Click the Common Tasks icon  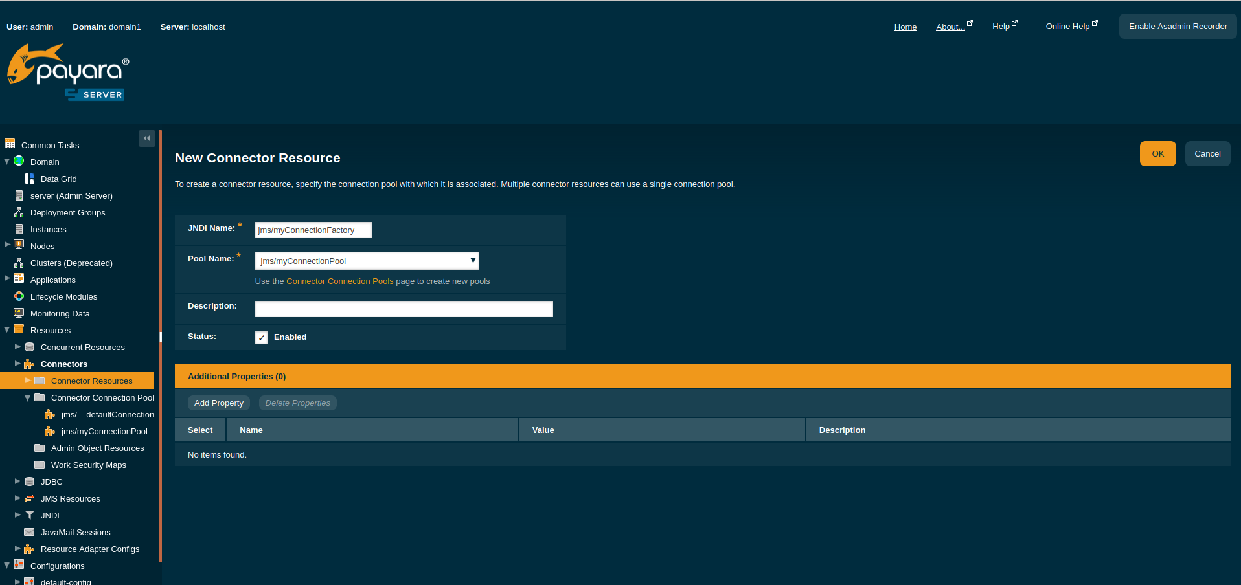pyautogui.click(x=10, y=144)
